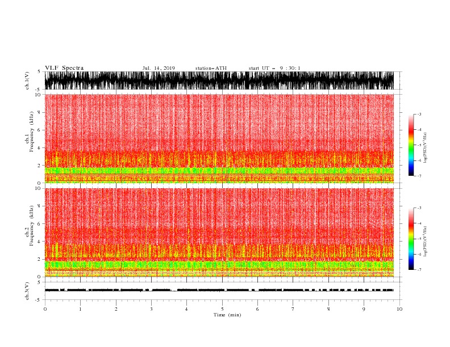The image size is (450, 347).
Task: Click the ch.1 spectrogram "6" kHz tick label
Action: pos(39,130)
